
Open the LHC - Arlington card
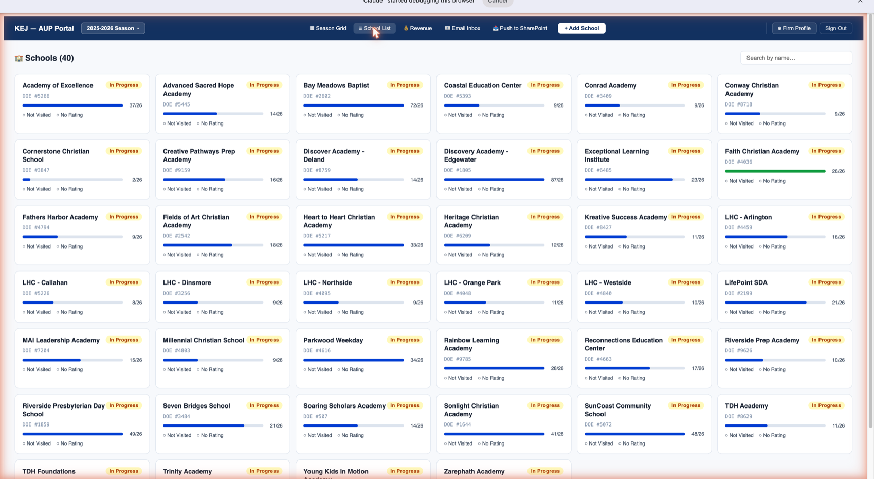[785, 235]
